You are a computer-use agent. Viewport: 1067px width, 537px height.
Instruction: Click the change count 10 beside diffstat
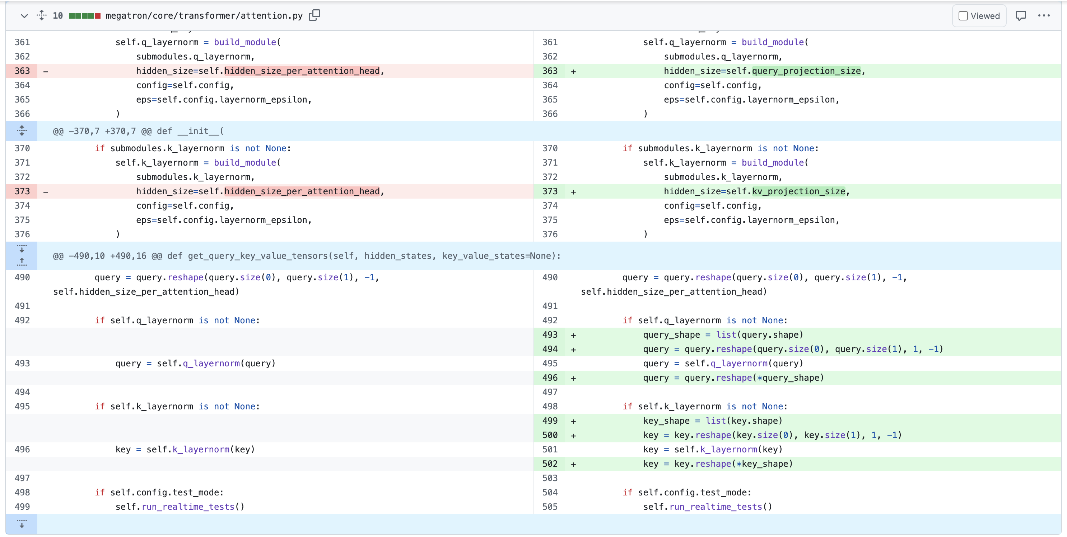point(57,16)
